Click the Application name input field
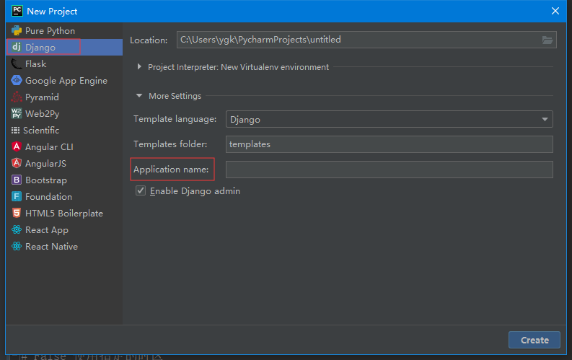Screen dimensions: 572x360 tap(389, 170)
